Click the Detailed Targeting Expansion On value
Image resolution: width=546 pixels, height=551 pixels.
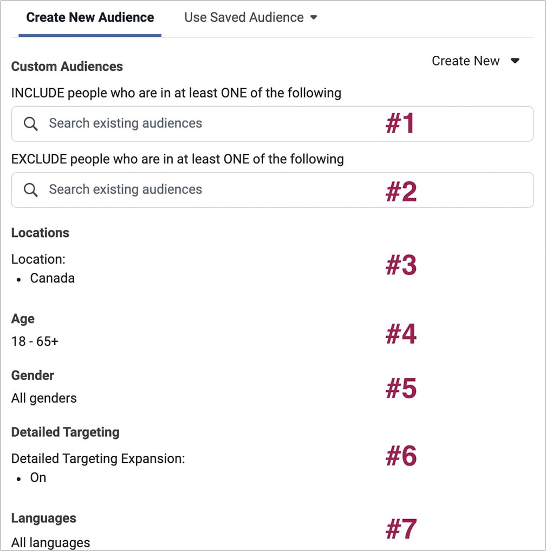[x=38, y=477]
